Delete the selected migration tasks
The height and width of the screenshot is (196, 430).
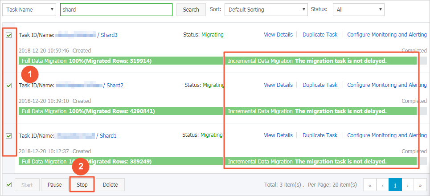pos(111,184)
